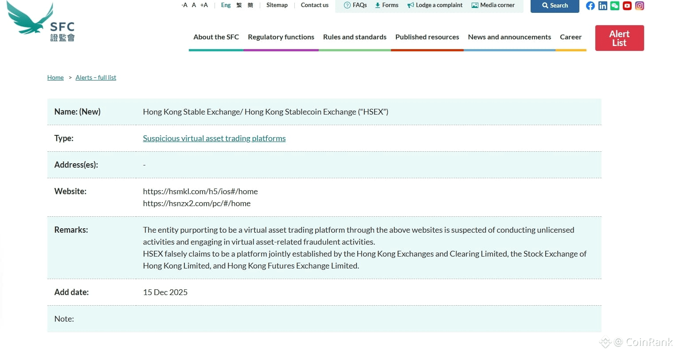Open the WeChat social icon
The width and height of the screenshot is (676, 353).
coord(614,6)
